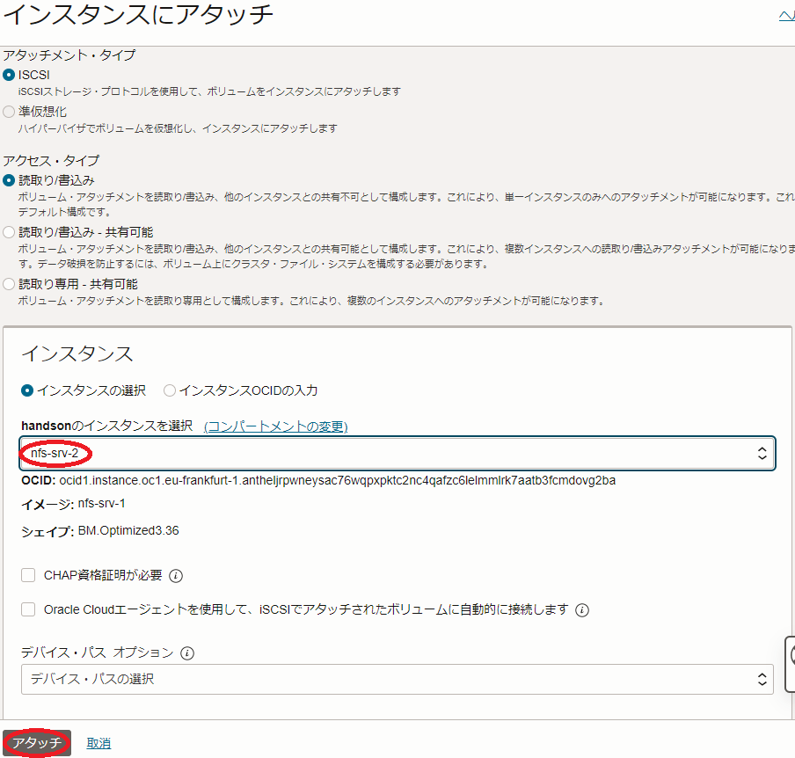
Task: Tick the Oracle Cloudエージェント auto-connect checkbox
Action: (28, 609)
